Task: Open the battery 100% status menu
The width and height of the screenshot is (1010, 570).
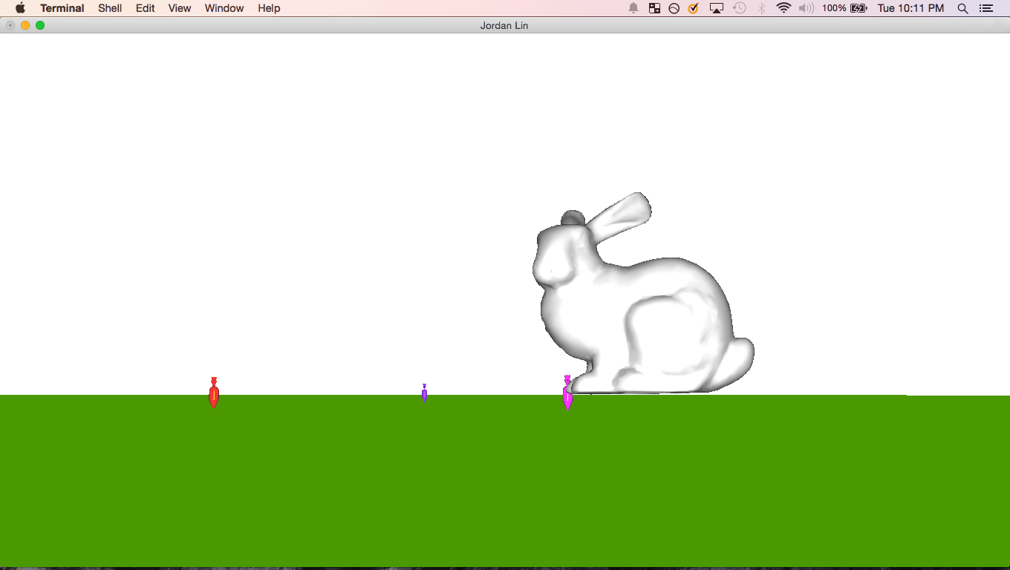Action: 844,8
